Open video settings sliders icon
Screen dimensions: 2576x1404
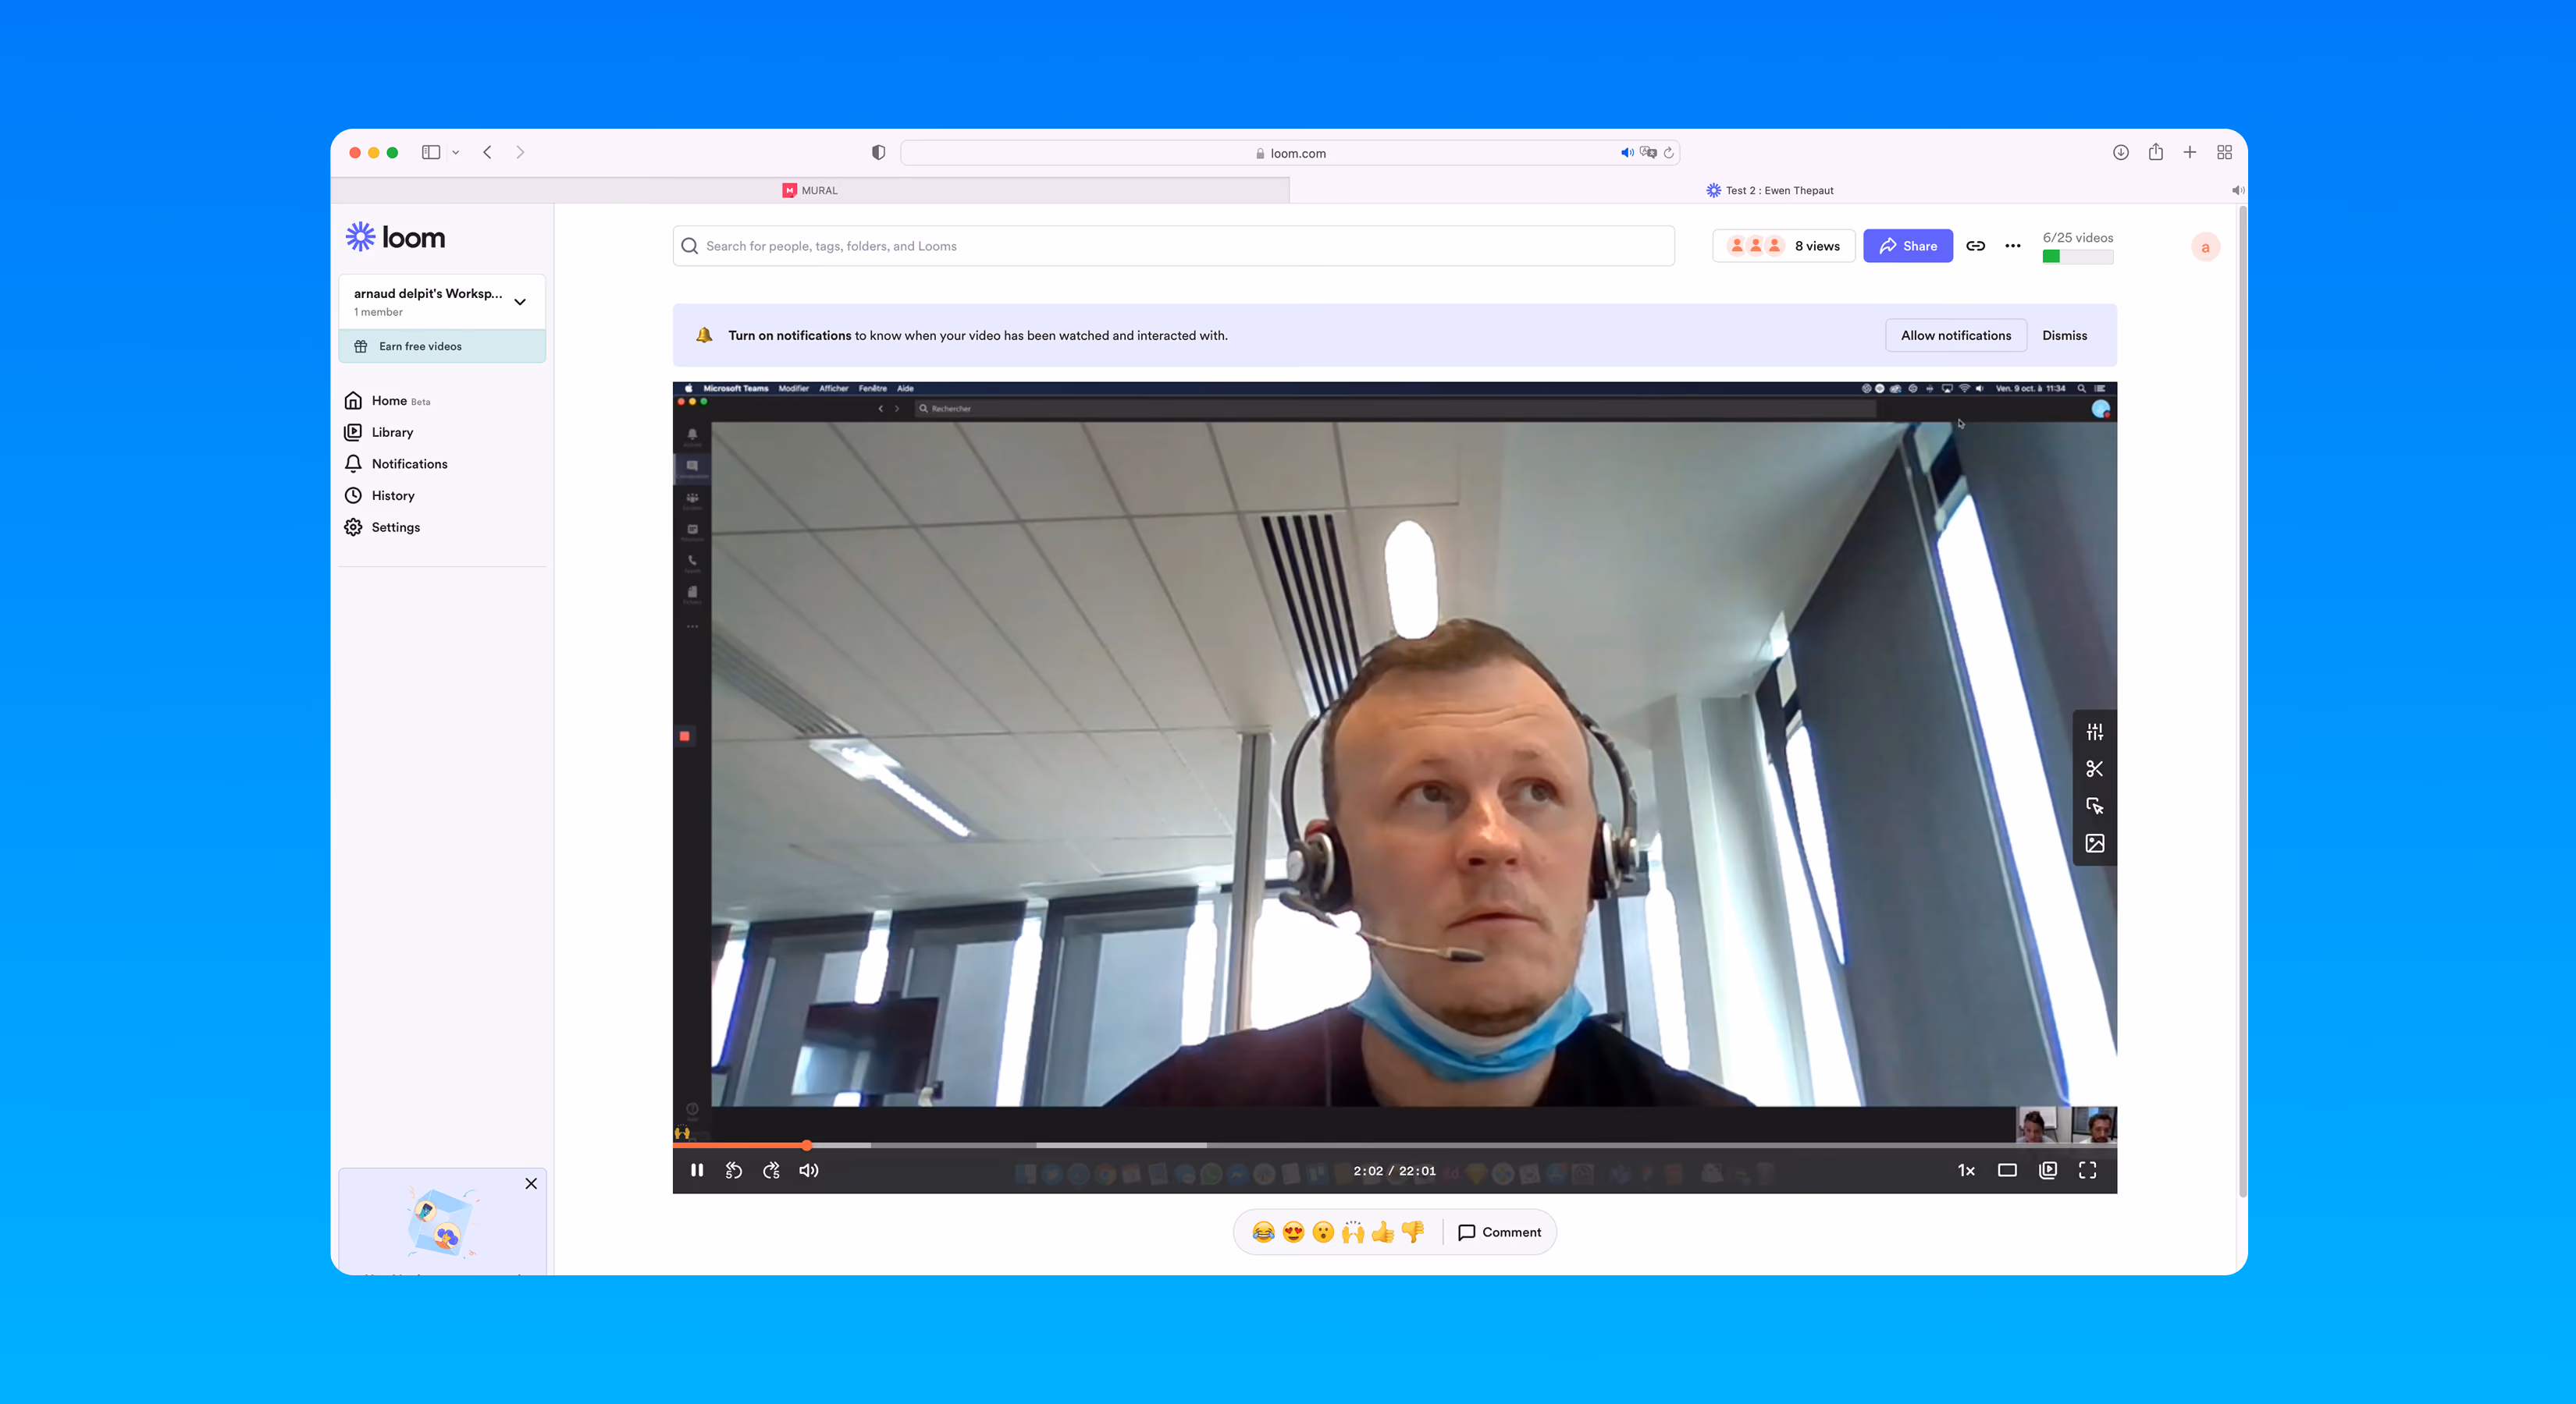pos(2095,732)
